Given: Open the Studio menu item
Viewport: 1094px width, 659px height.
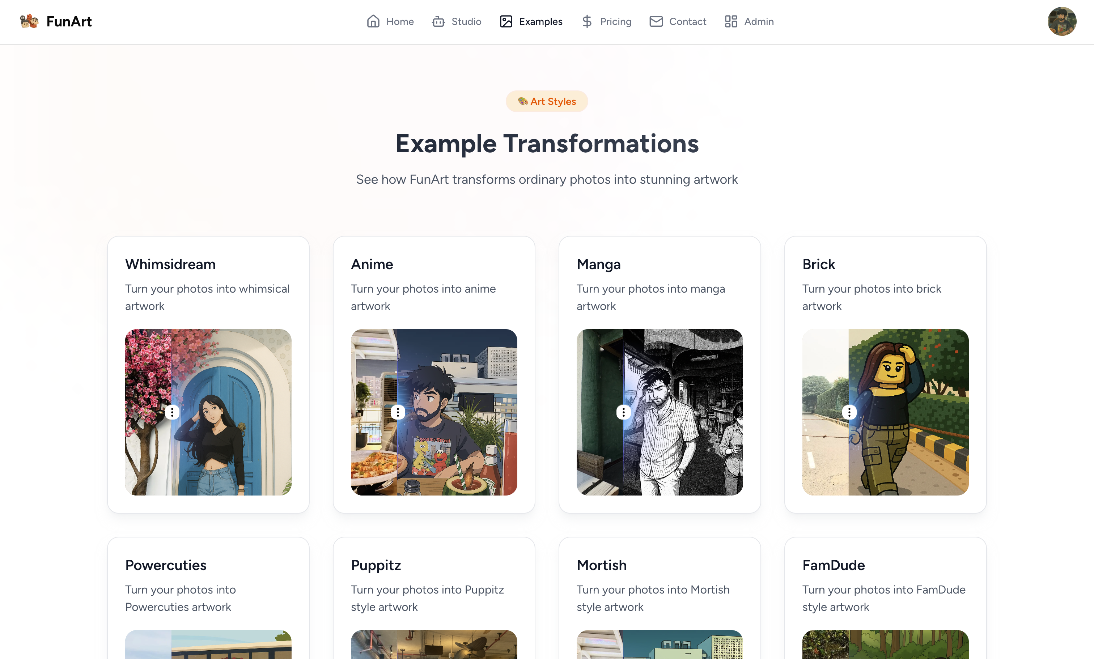Looking at the screenshot, I should click(466, 21).
